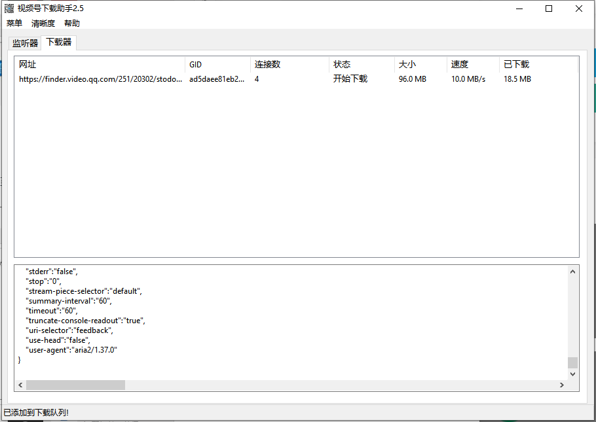596x422 pixels.
Task: Click the log vertical scrollbar thumb
Action: [572, 362]
